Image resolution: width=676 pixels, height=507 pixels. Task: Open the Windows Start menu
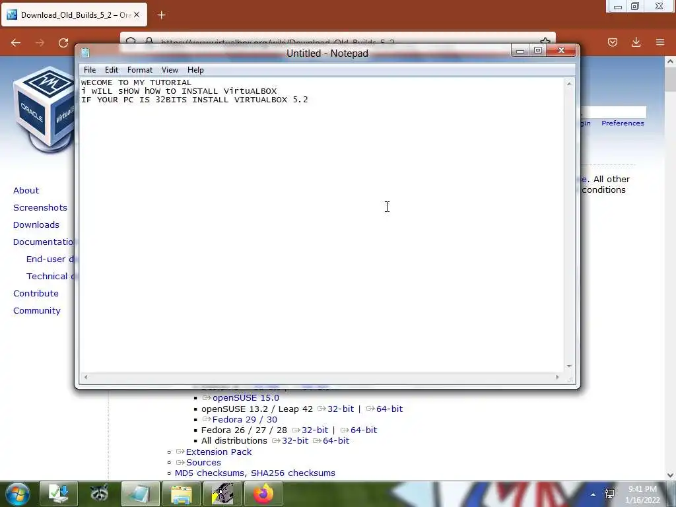click(18, 494)
